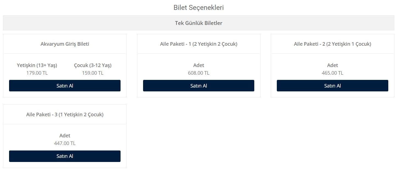
Task: Purchase Aile Paketi - 3 with Satın Al
Action: (x=65, y=156)
